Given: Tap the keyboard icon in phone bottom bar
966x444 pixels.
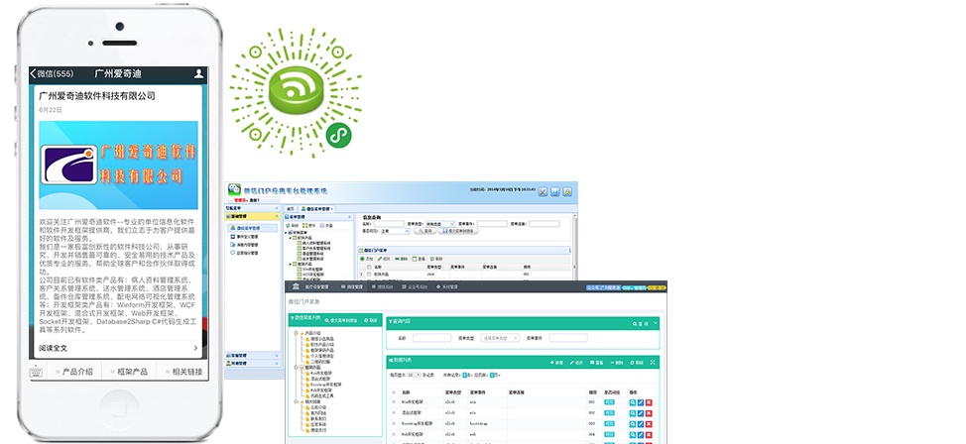Looking at the screenshot, I should [x=36, y=372].
